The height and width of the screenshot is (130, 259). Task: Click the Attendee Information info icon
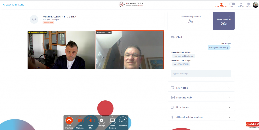click(x=172, y=117)
